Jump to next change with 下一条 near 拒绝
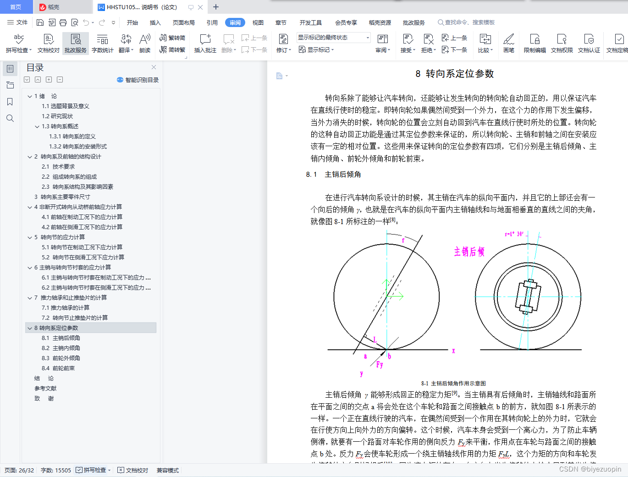628x477 pixels. [x=454, y=49]
